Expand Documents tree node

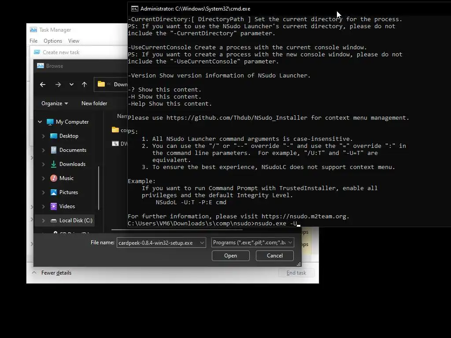tap(44, 150)
